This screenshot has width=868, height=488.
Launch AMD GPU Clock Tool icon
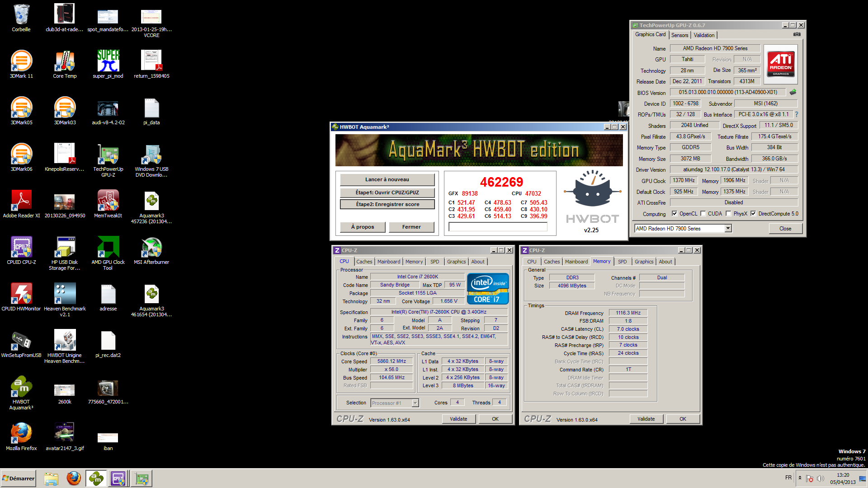108,253
